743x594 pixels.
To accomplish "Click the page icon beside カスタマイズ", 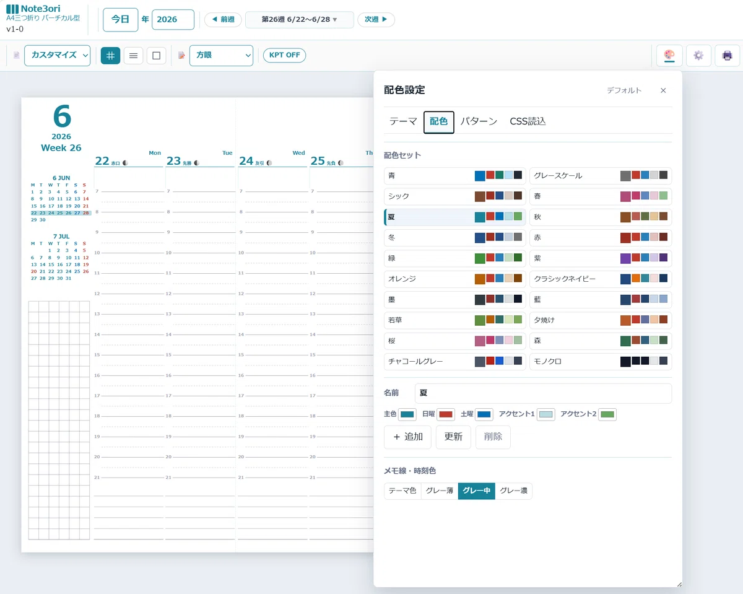I will (x=17, y=55).
